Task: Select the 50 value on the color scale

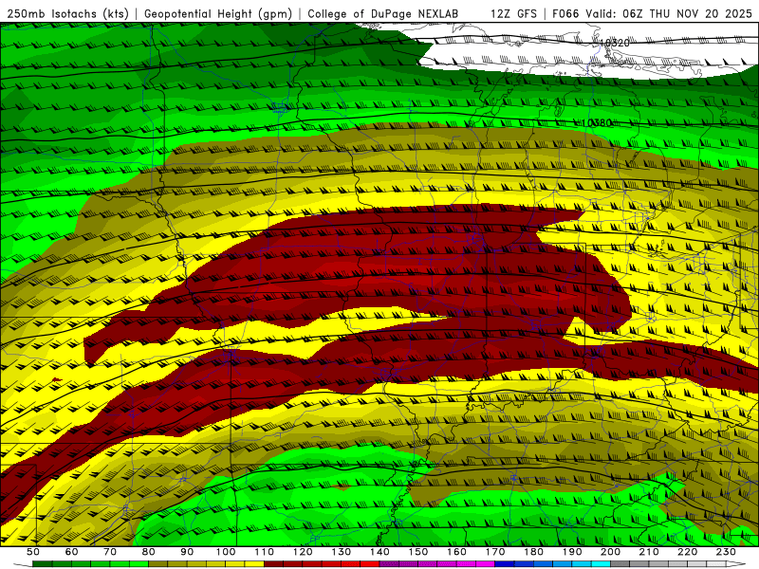Action: 33,552
